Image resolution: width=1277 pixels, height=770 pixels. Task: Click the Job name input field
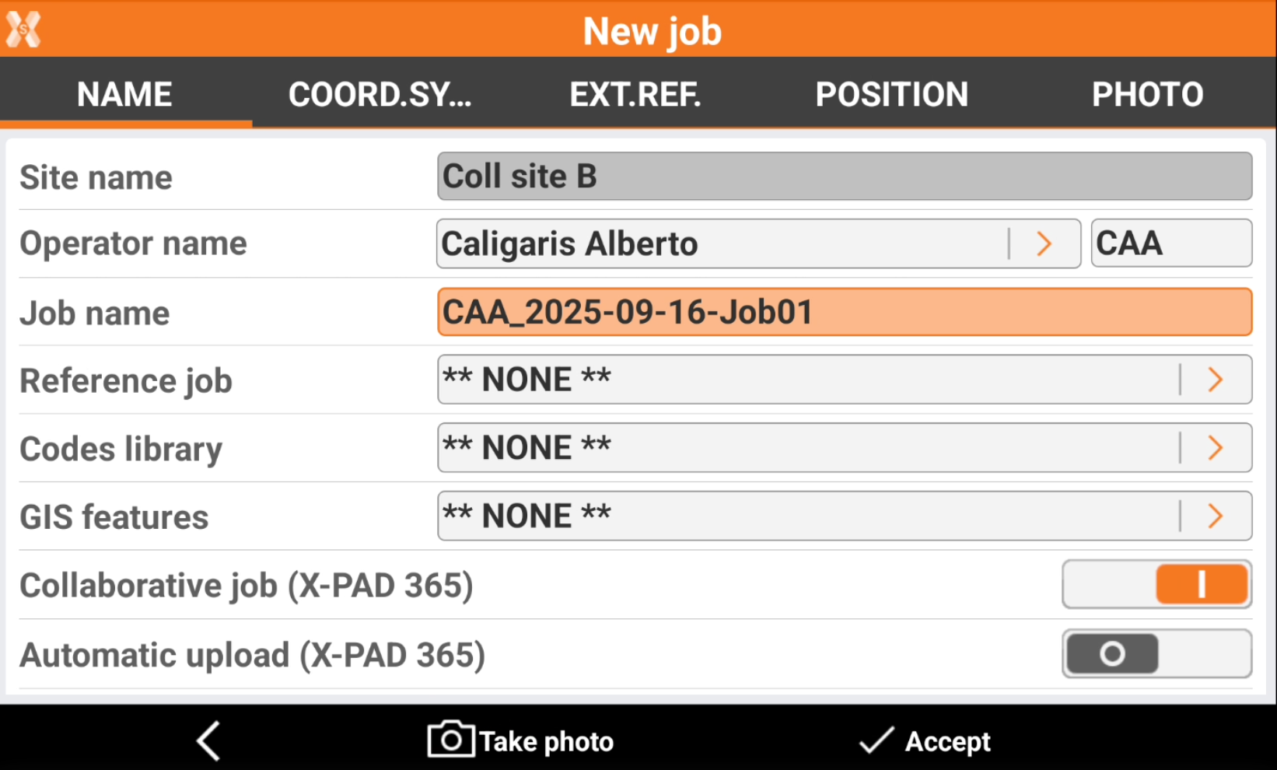(x=844, y=313)
